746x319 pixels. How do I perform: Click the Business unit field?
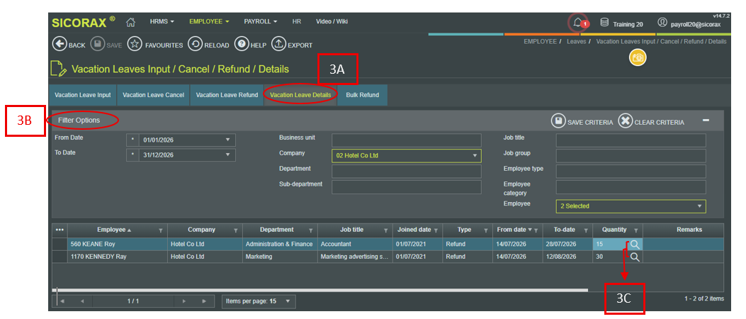point(407,140)
